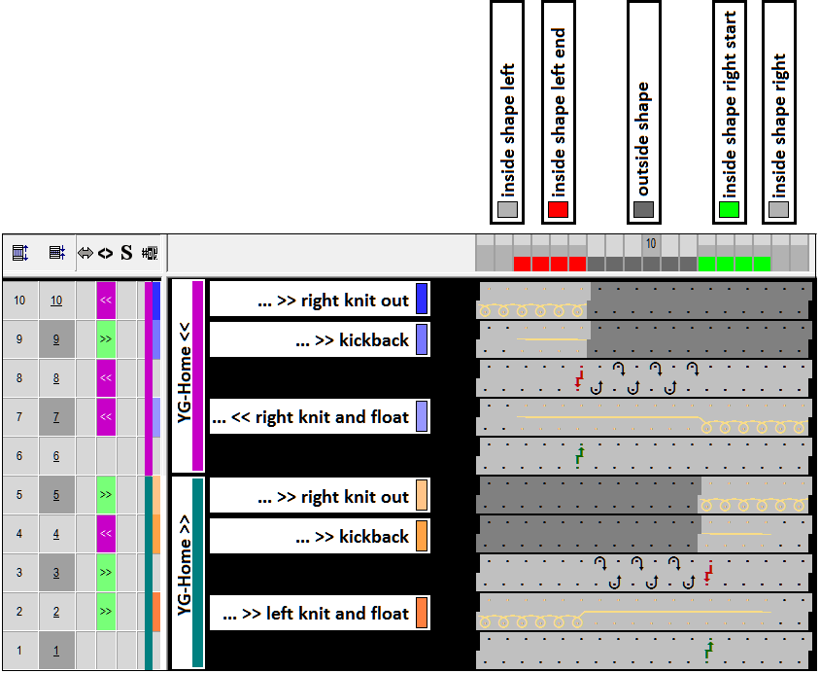Screen dimensions: 820x673
Task: Click the green symbol in row 6
Action: (579, 455)
